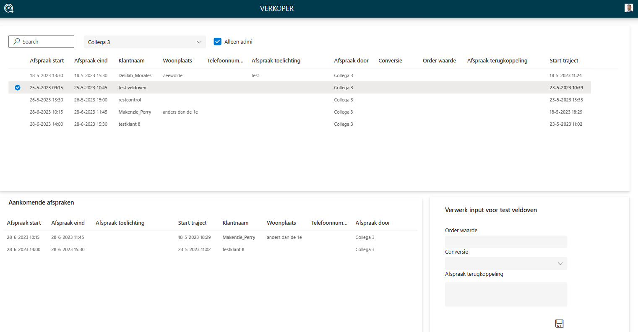Image resolution: width=638 pixels, height=332 pixels.
Task: Click the Woonplaats header in upcoming appointments
Action: pyautogui.click(x=281, y=223)
